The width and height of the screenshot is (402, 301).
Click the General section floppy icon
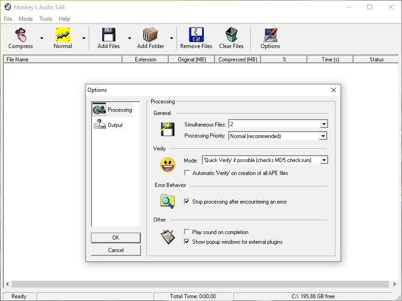tap(167, 129)
